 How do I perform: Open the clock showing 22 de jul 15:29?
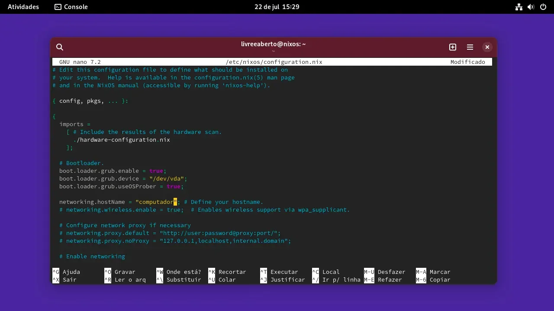tap(277, 7)
